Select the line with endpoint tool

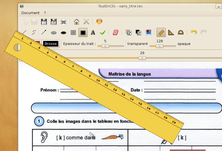pyautogui.click(x=44, y=32)
